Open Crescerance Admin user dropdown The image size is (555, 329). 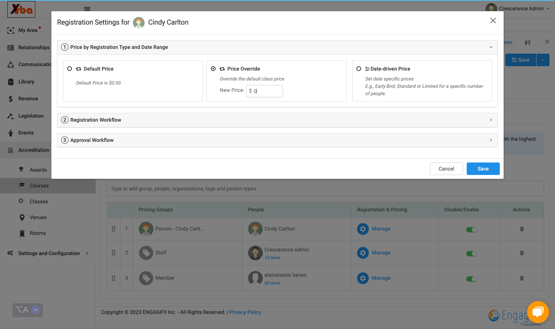pyautogui.click(x=517, y=8)
